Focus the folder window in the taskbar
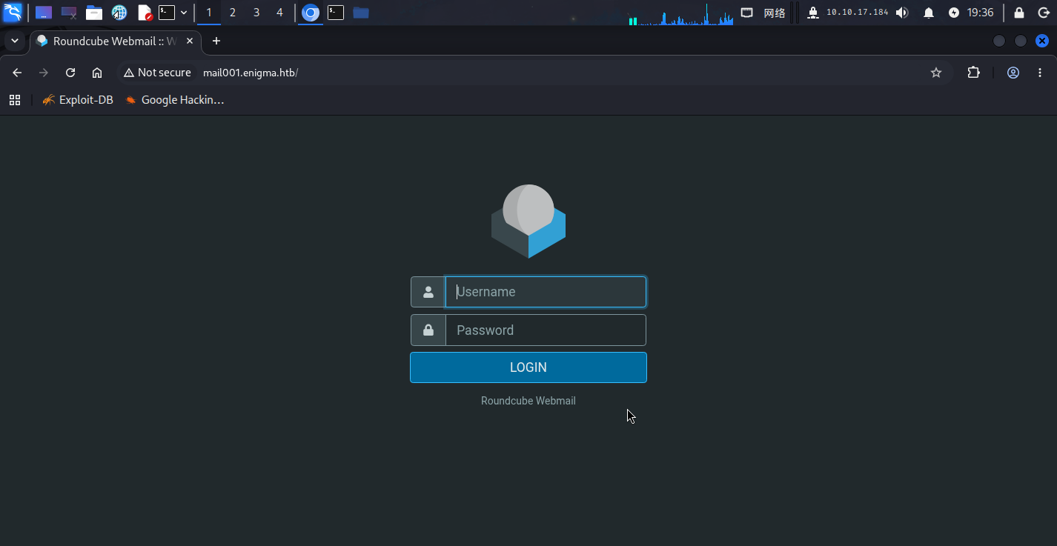Image resolution: width=1057 pixels, height=546 pixels. [361, 13]
